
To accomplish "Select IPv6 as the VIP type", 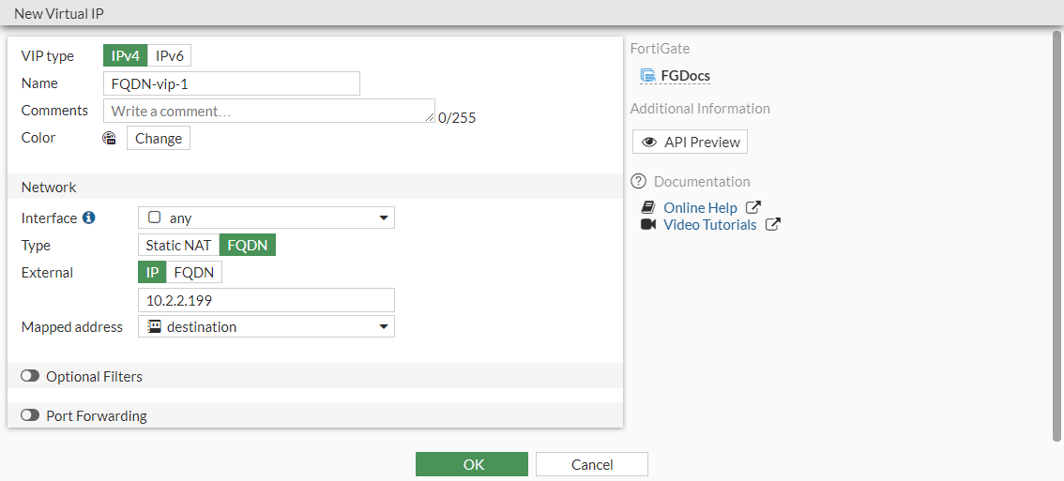I will (170, 56).
